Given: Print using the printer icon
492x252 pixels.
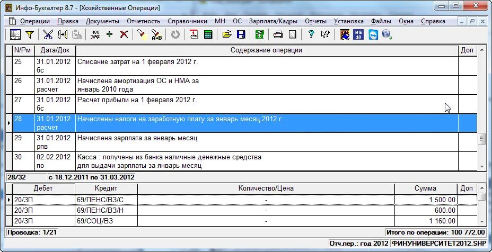Looking at the screenshot, I should point(278,34).
